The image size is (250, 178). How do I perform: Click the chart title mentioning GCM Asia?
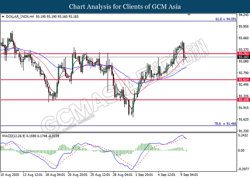coord(125,6)
